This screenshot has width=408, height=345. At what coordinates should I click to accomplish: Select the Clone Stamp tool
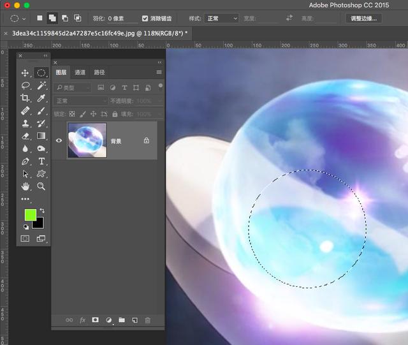(25, 124)
